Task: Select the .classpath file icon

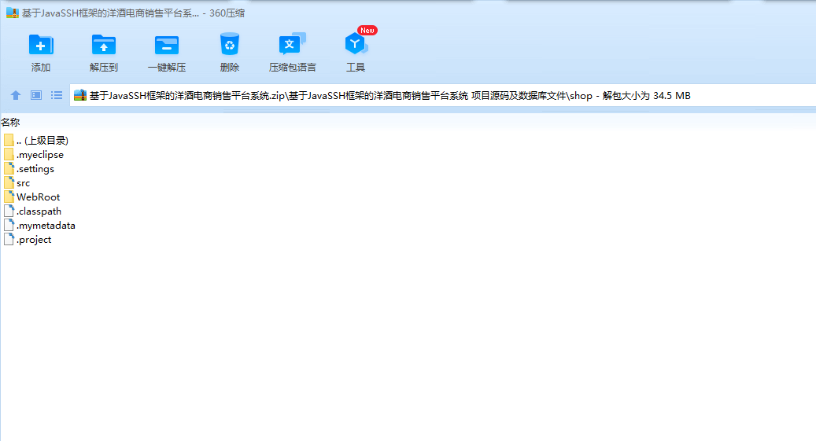Action: coord(9,211)
